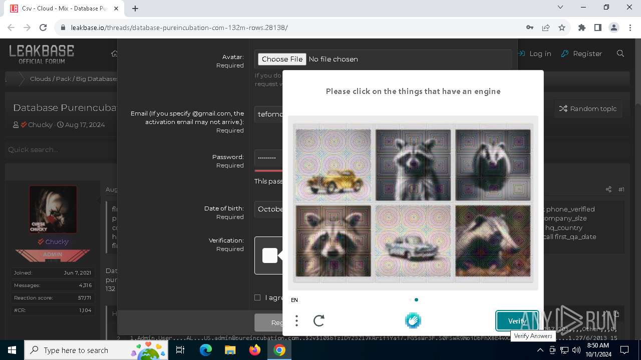Launch Microsoft Edge from taskbar

[206, 350]
